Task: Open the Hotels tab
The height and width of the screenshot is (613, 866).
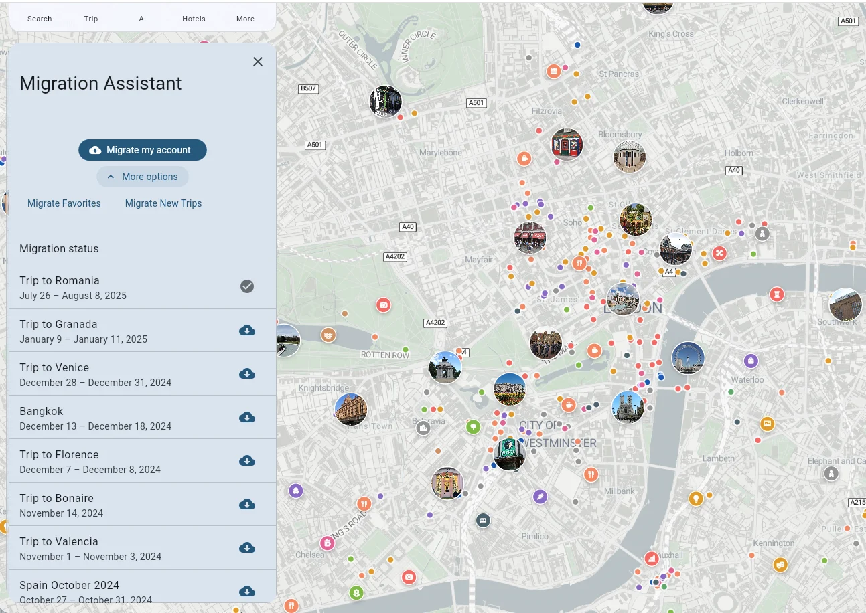Action: point(194,19)
